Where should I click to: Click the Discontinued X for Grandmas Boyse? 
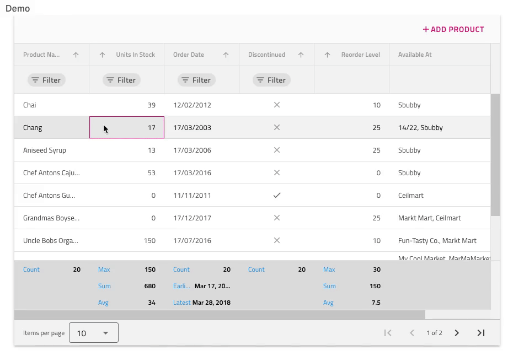[277, 218]
